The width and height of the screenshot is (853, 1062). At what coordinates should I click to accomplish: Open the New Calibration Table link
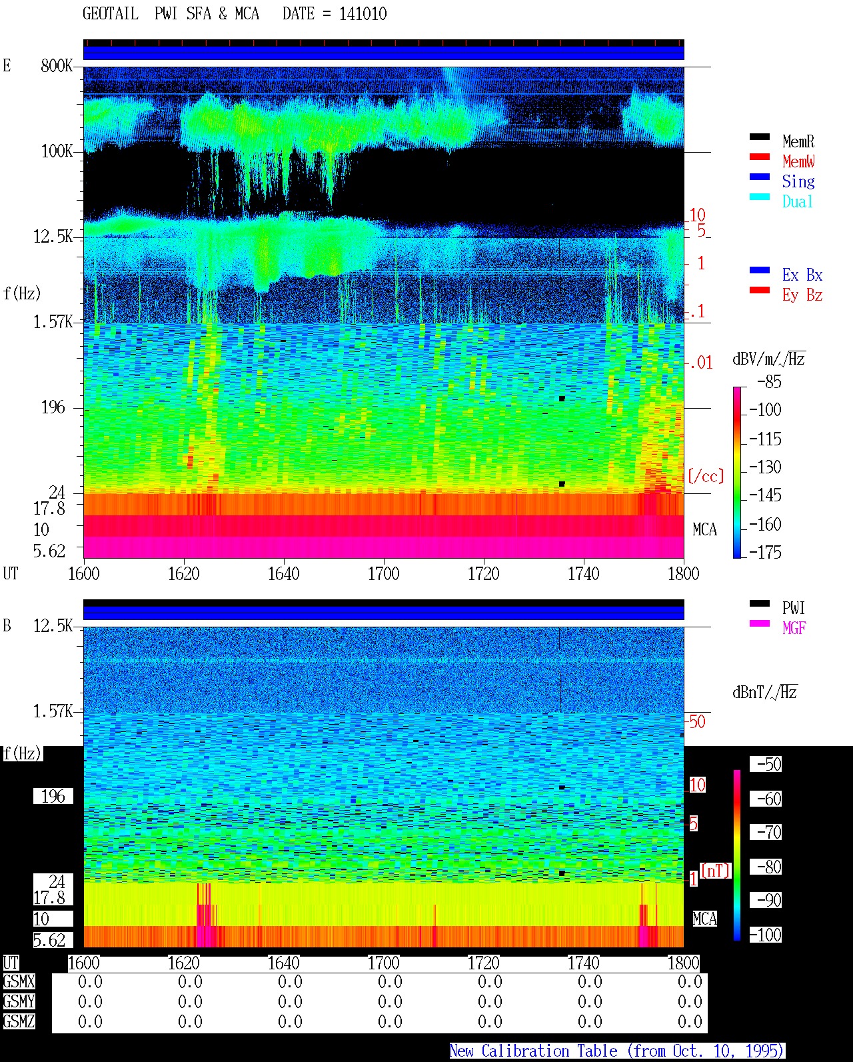(x=617, y=1051)
